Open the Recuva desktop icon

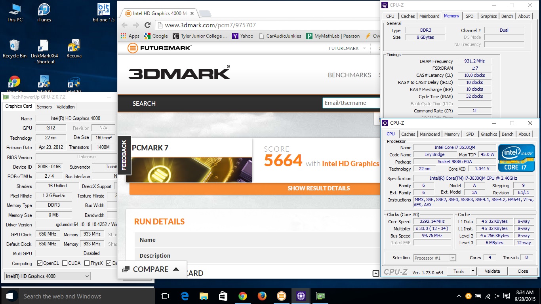[x=74, y=49]
